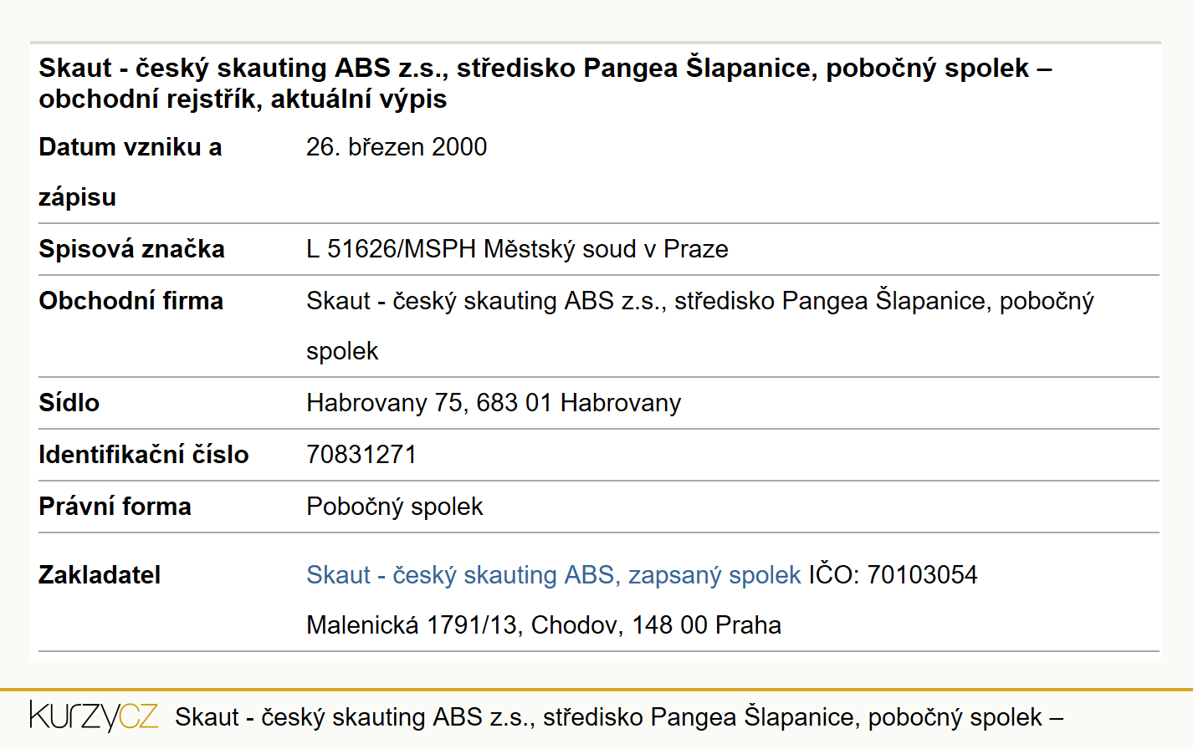Click the Obchodní firma company name text

point(700,325)
